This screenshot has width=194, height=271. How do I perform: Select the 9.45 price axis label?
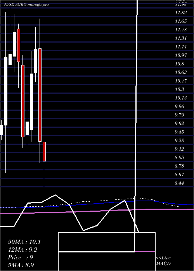pyautogui.click(x=179, y=132)
